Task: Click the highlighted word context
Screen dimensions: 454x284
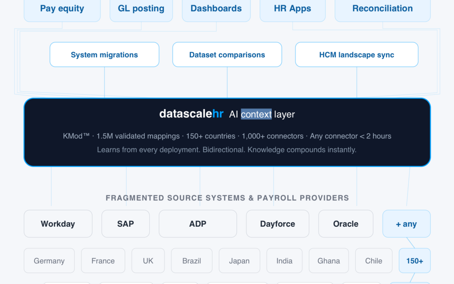Action: (x=256, y=114)
